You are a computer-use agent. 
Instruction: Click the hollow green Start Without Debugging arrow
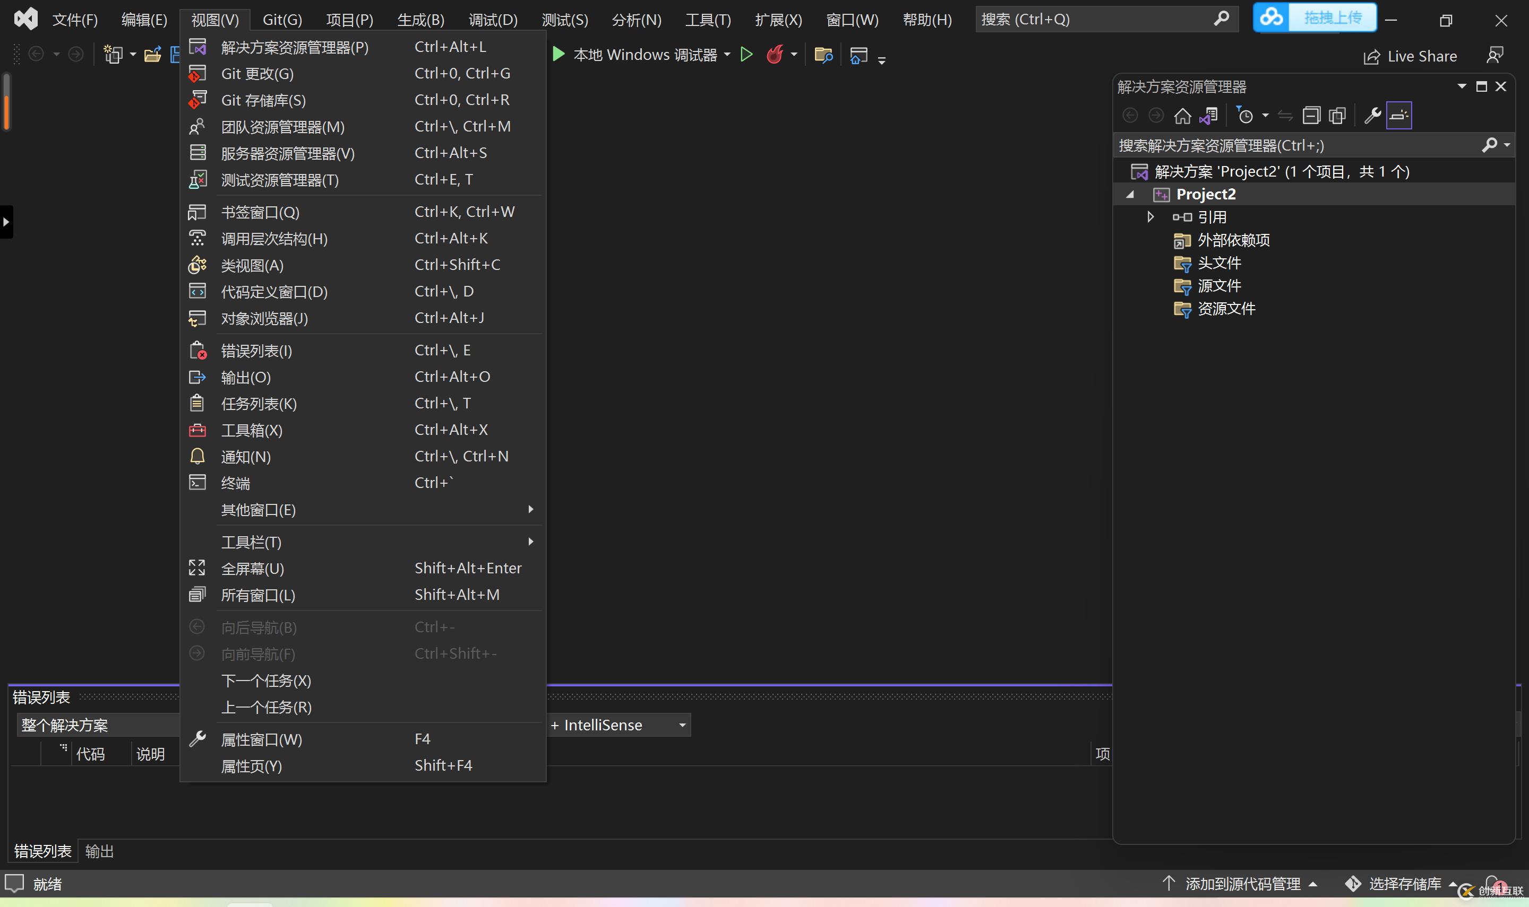(746, 55)
